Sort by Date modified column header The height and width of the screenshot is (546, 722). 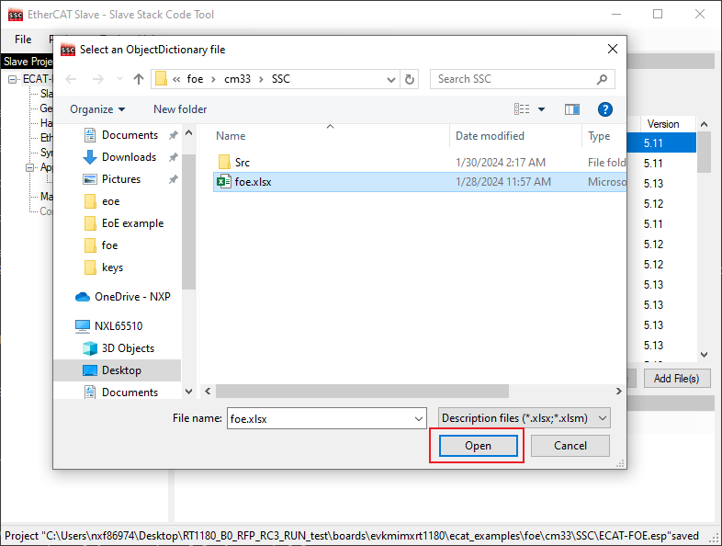point(490,136)
